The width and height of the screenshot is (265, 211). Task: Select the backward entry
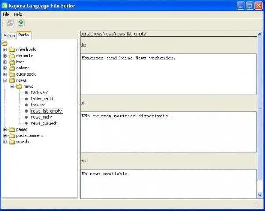point(40,92)
